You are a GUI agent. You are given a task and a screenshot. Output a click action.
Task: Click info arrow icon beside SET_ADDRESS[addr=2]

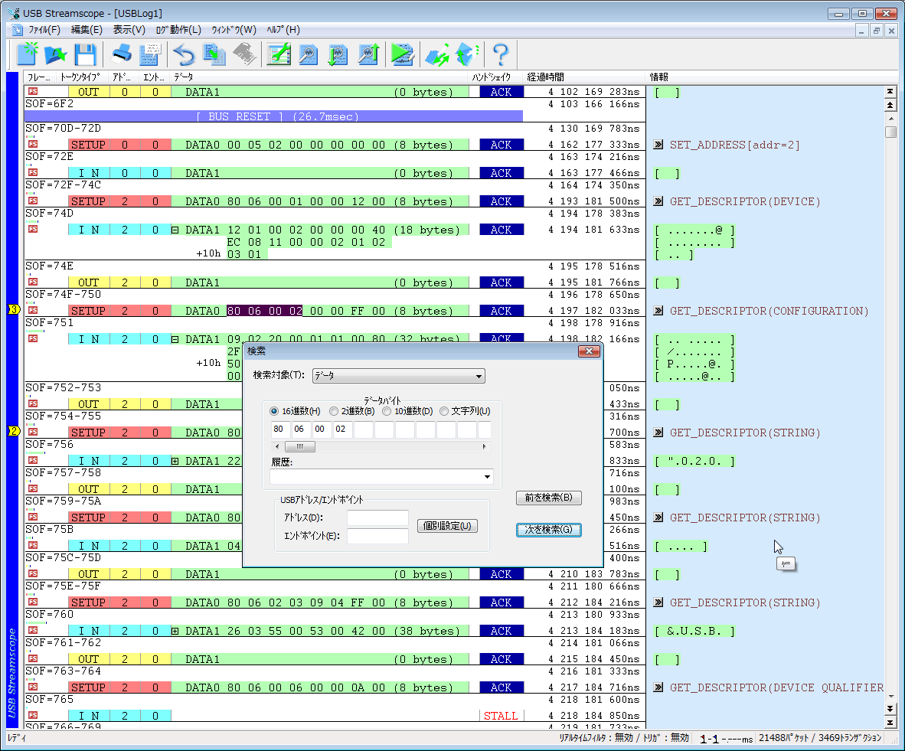(658, 145)
